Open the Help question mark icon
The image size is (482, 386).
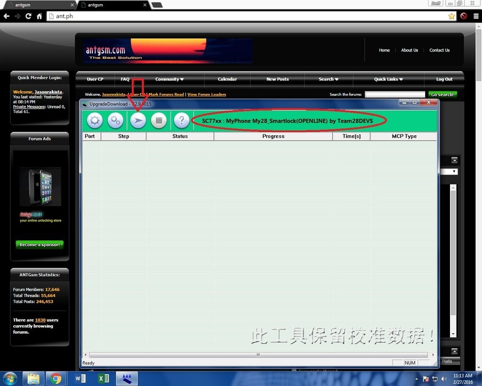coord(181,121)
